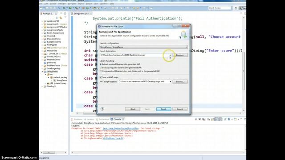Click the Debug bug icon in toolbar
Image resolution: width=285 pixels, height=160 pixels.
[x=64, y=8]
